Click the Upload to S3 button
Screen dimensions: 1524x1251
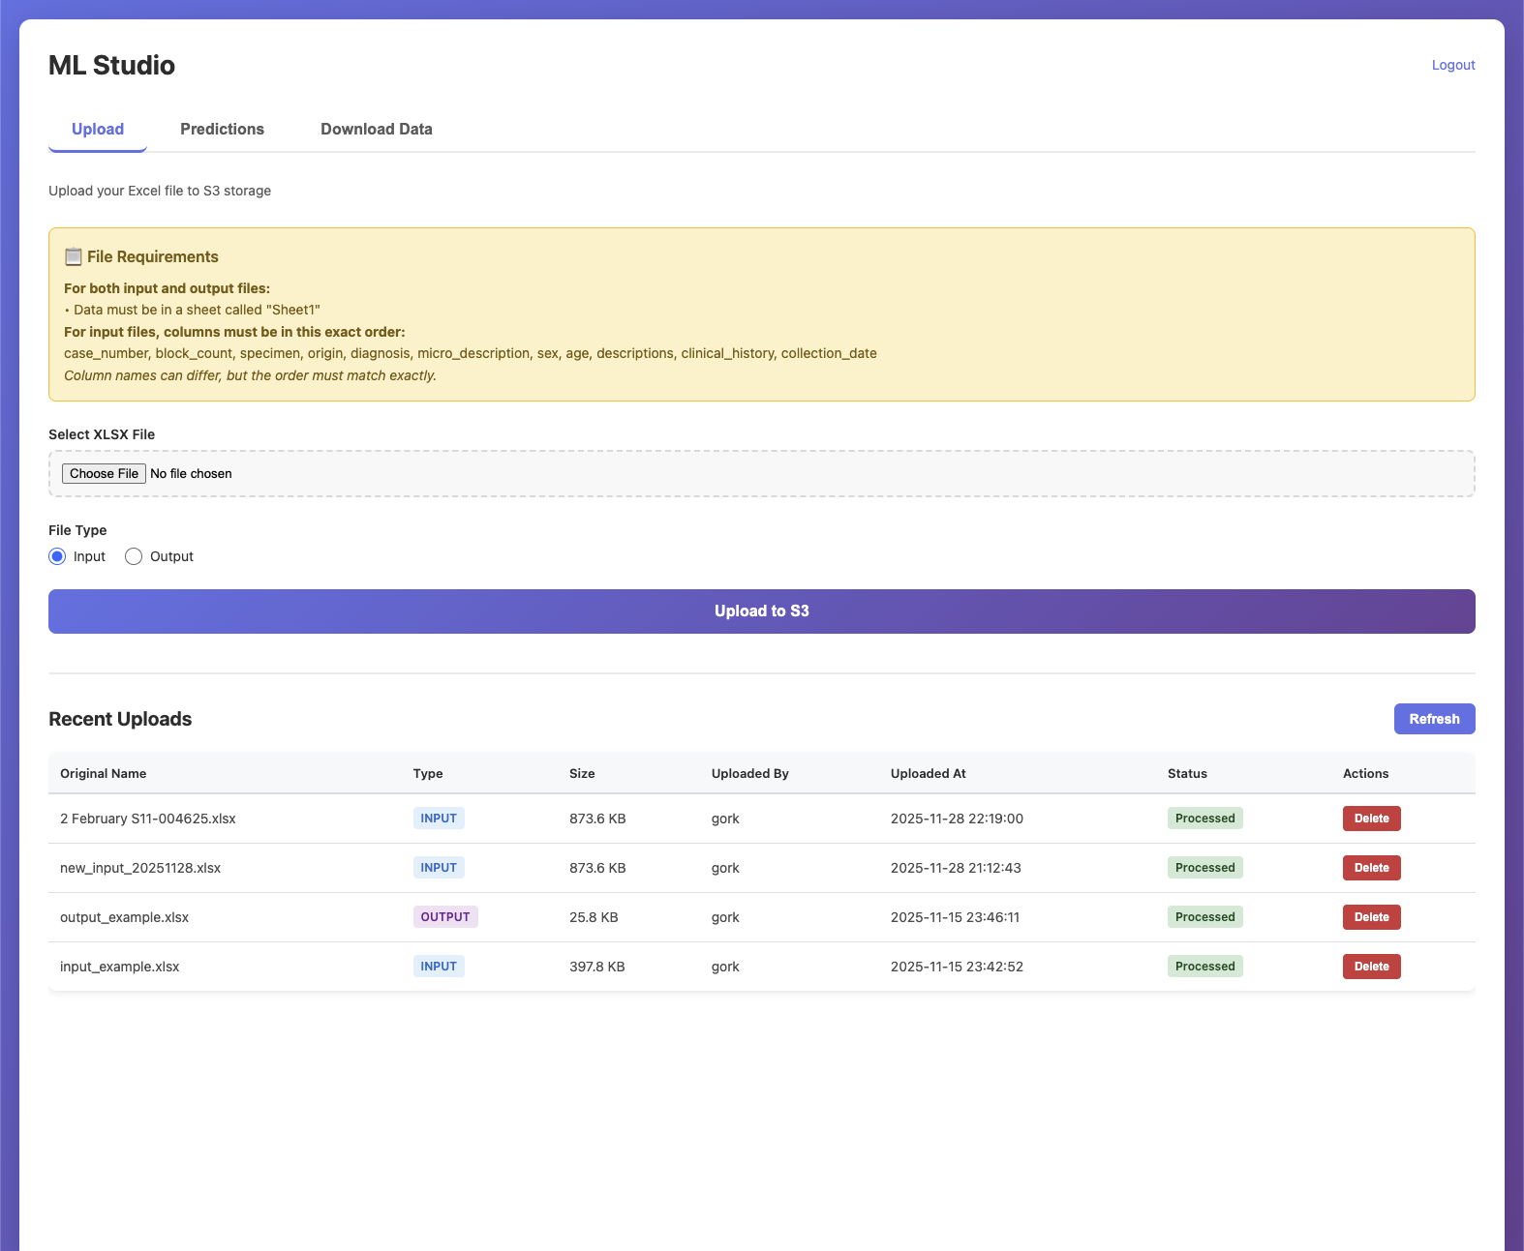click(762, 611)
